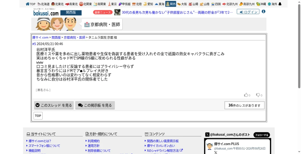The height and width of the screenshot is (154, 301).
Task: Click the TOP button below post
Action: 38,116
